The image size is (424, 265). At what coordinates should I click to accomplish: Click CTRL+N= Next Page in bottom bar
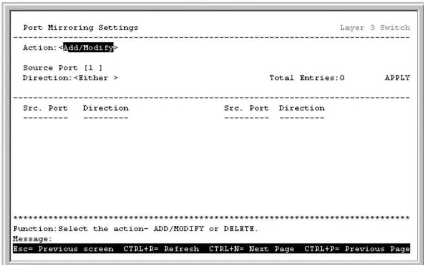(252, 249)
